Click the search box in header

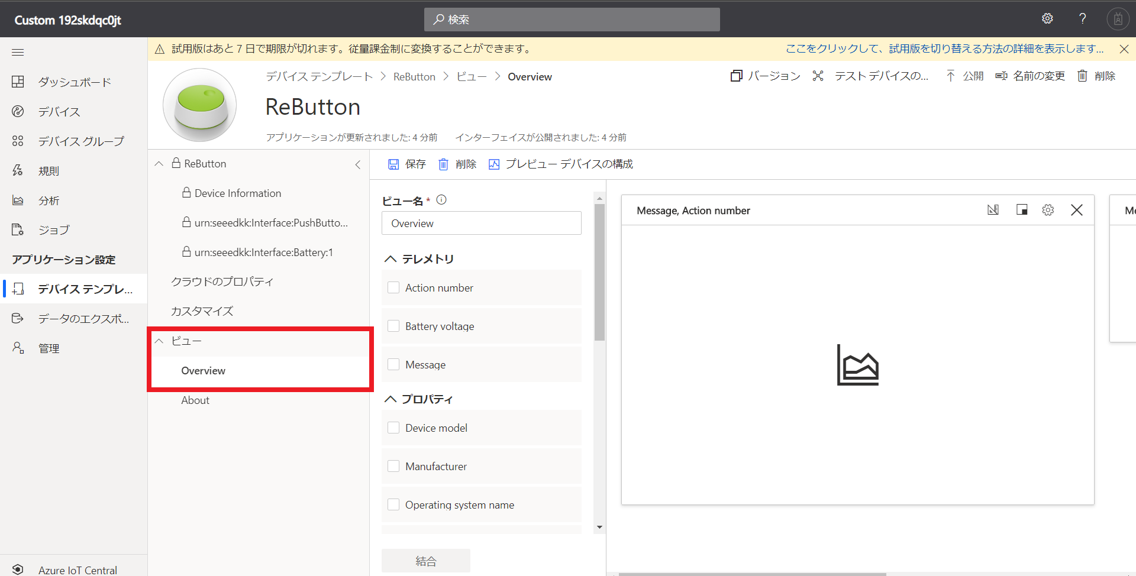572,20
